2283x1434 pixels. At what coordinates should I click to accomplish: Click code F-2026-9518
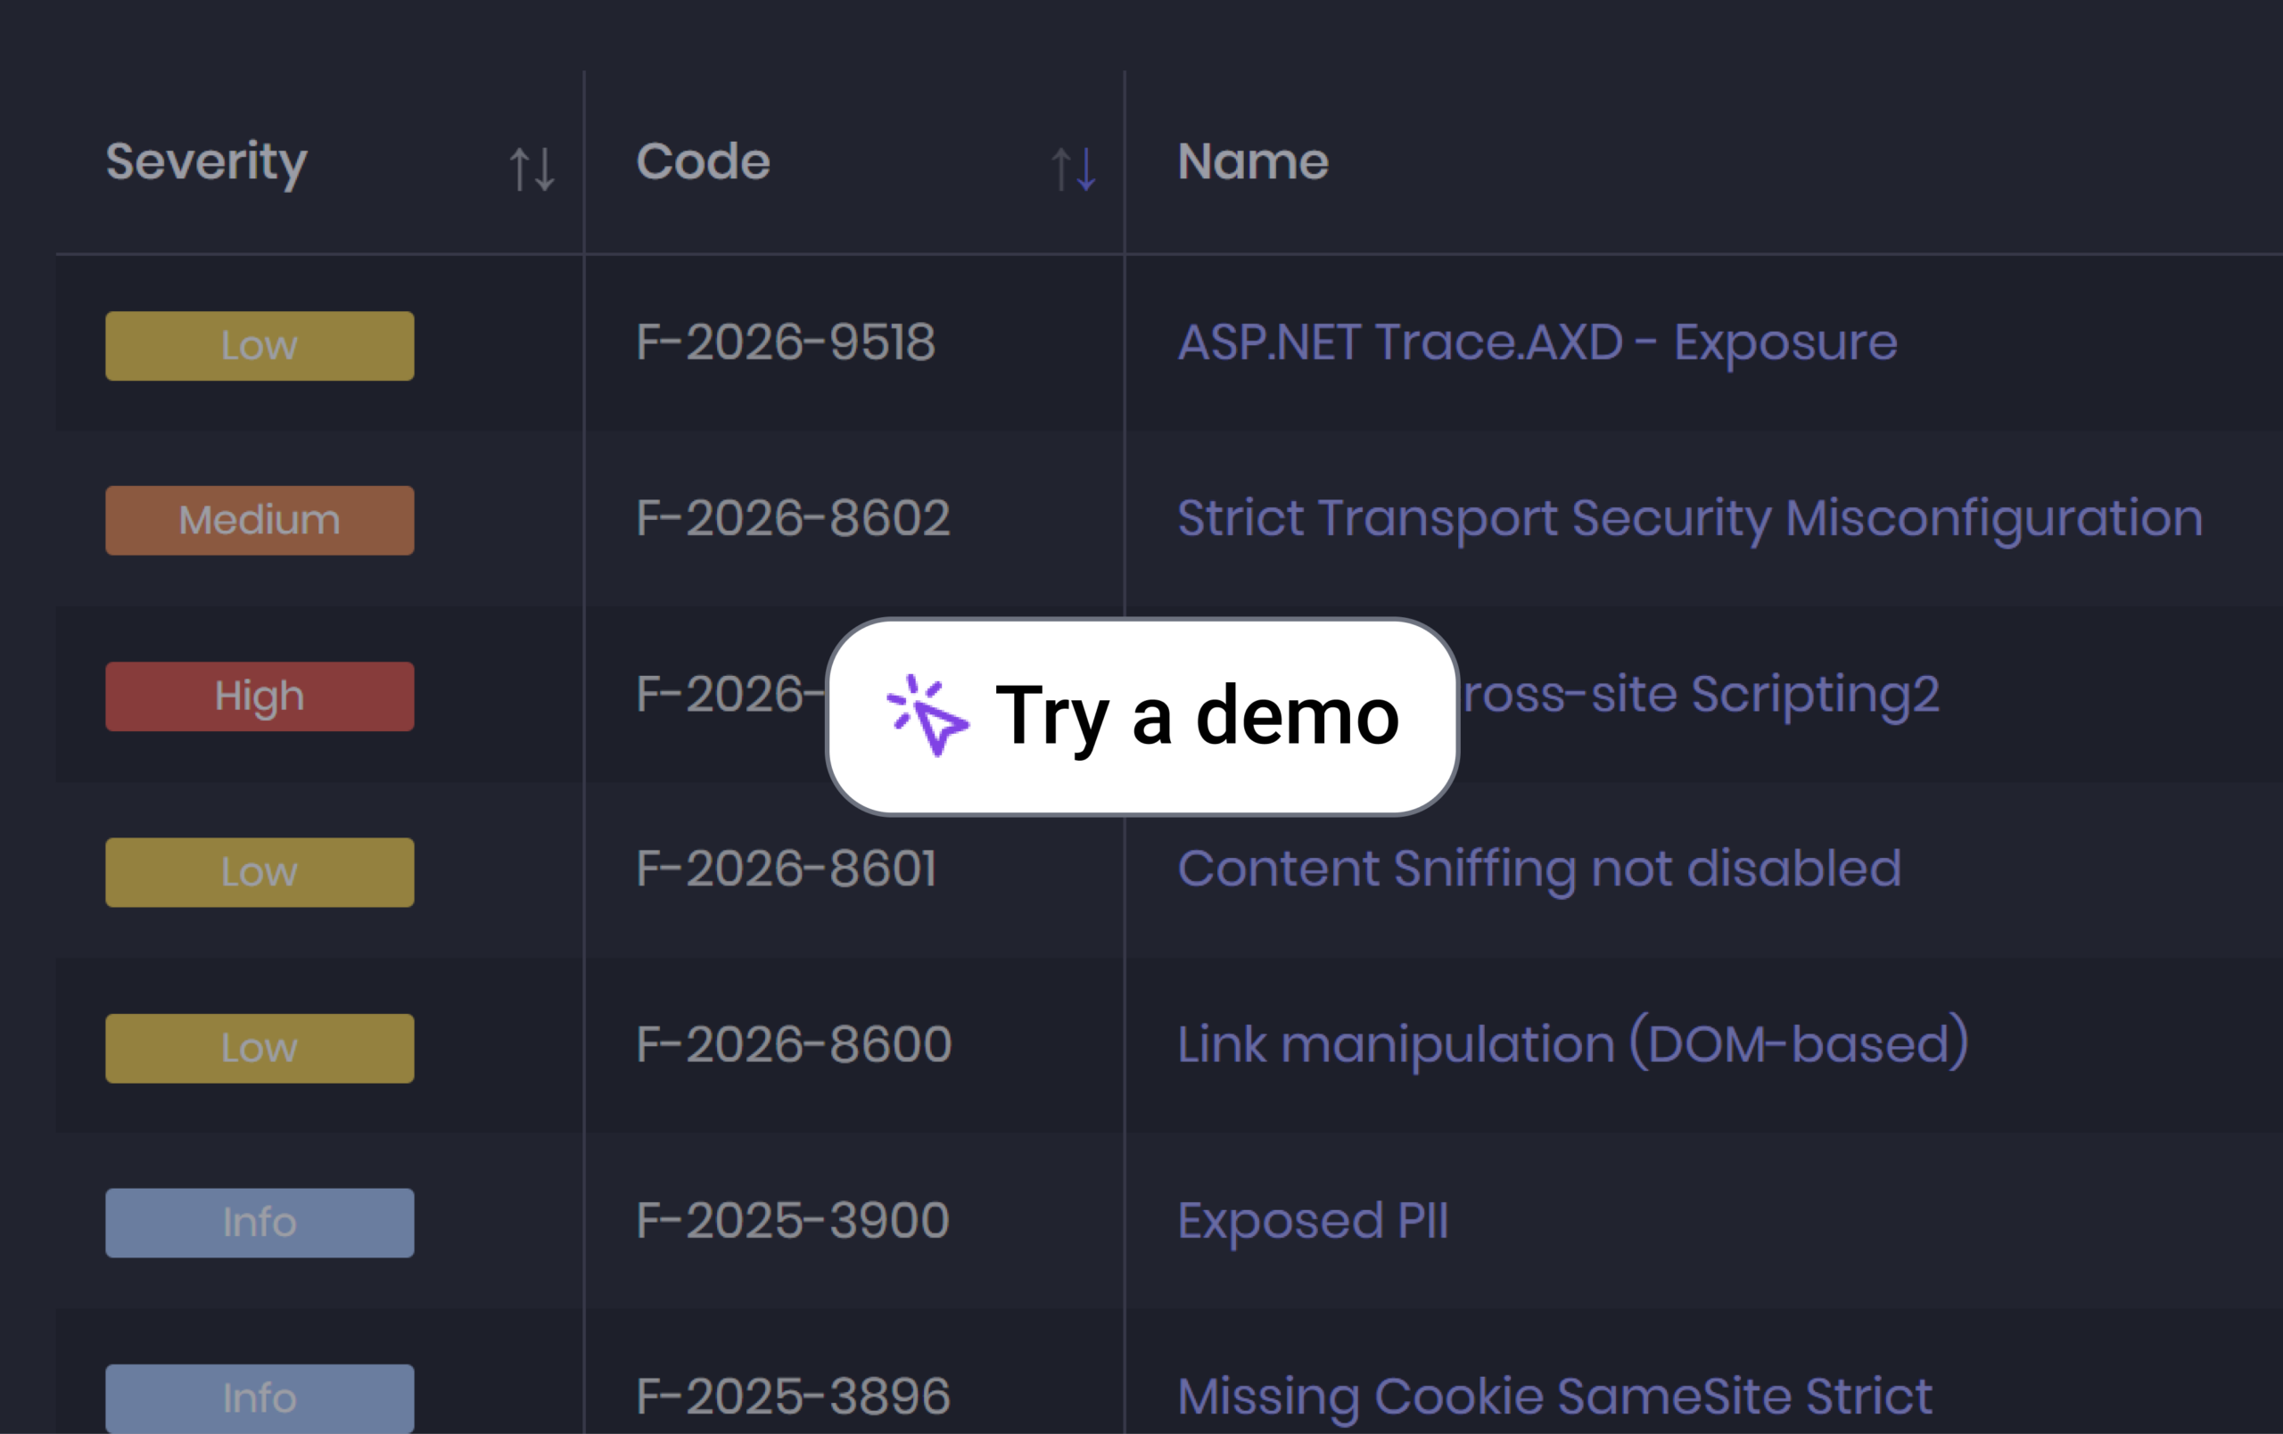[786, 342]
